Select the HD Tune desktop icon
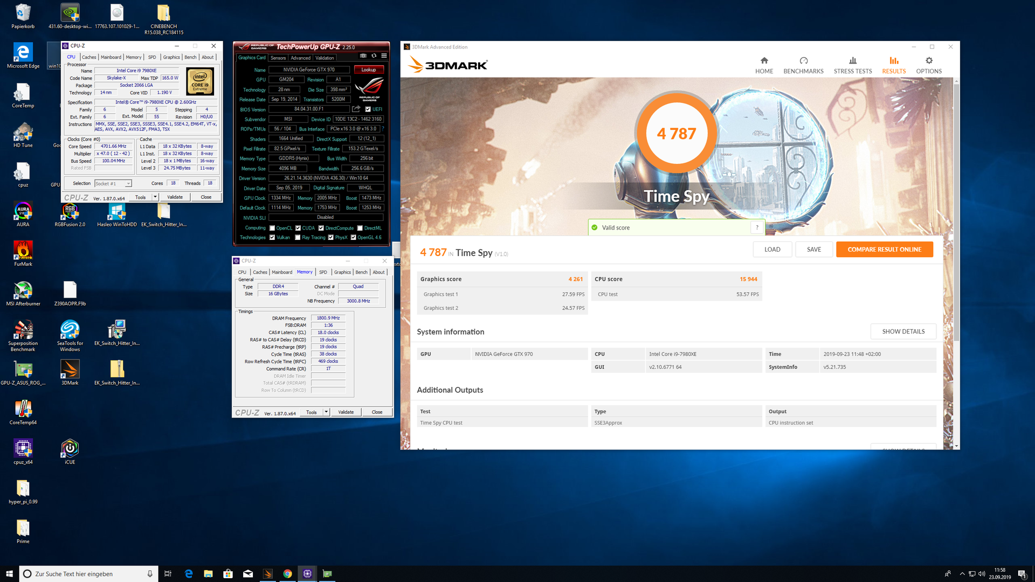 23,135
